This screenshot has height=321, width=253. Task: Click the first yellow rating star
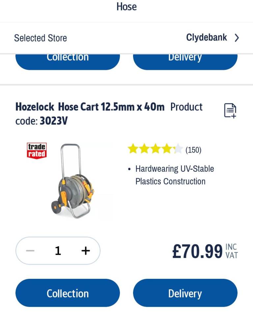coord(133,149)
